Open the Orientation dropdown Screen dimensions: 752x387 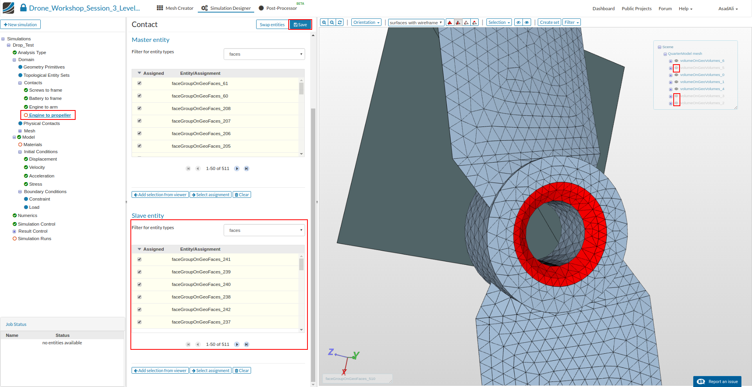tap(366, 23)
